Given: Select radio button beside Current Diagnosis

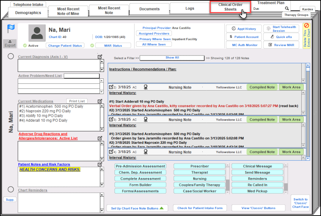Looking at the screenshot, I should click(x=11, y=56).
